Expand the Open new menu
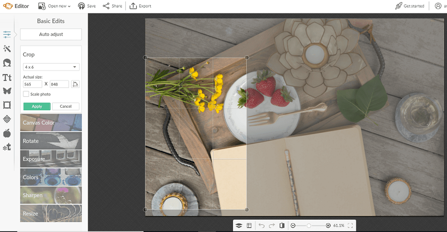The image size is (447, 232). pyautogui.click(x=55, y=6)
